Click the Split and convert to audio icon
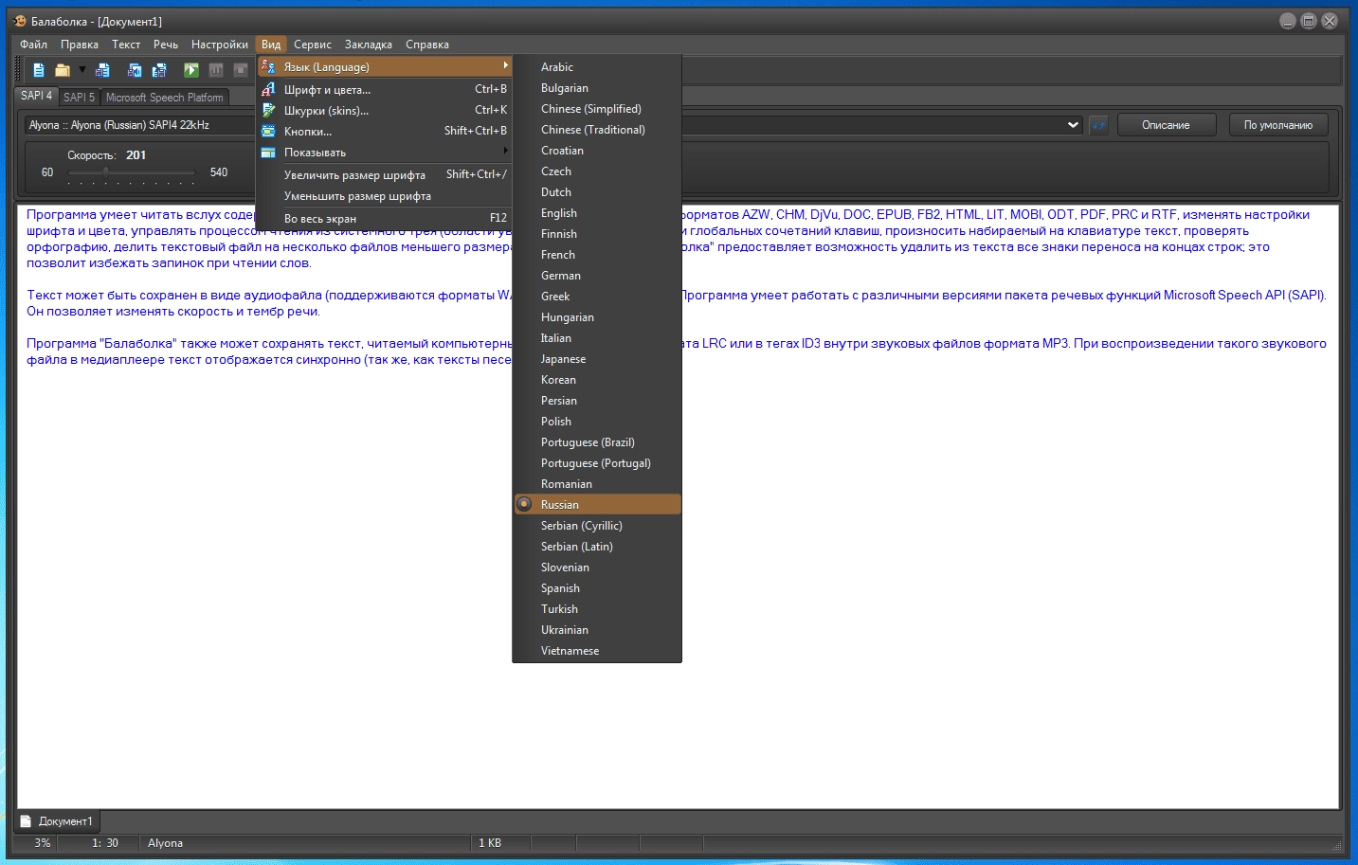This screenshot has height=865, width=1358. [159, 70]
